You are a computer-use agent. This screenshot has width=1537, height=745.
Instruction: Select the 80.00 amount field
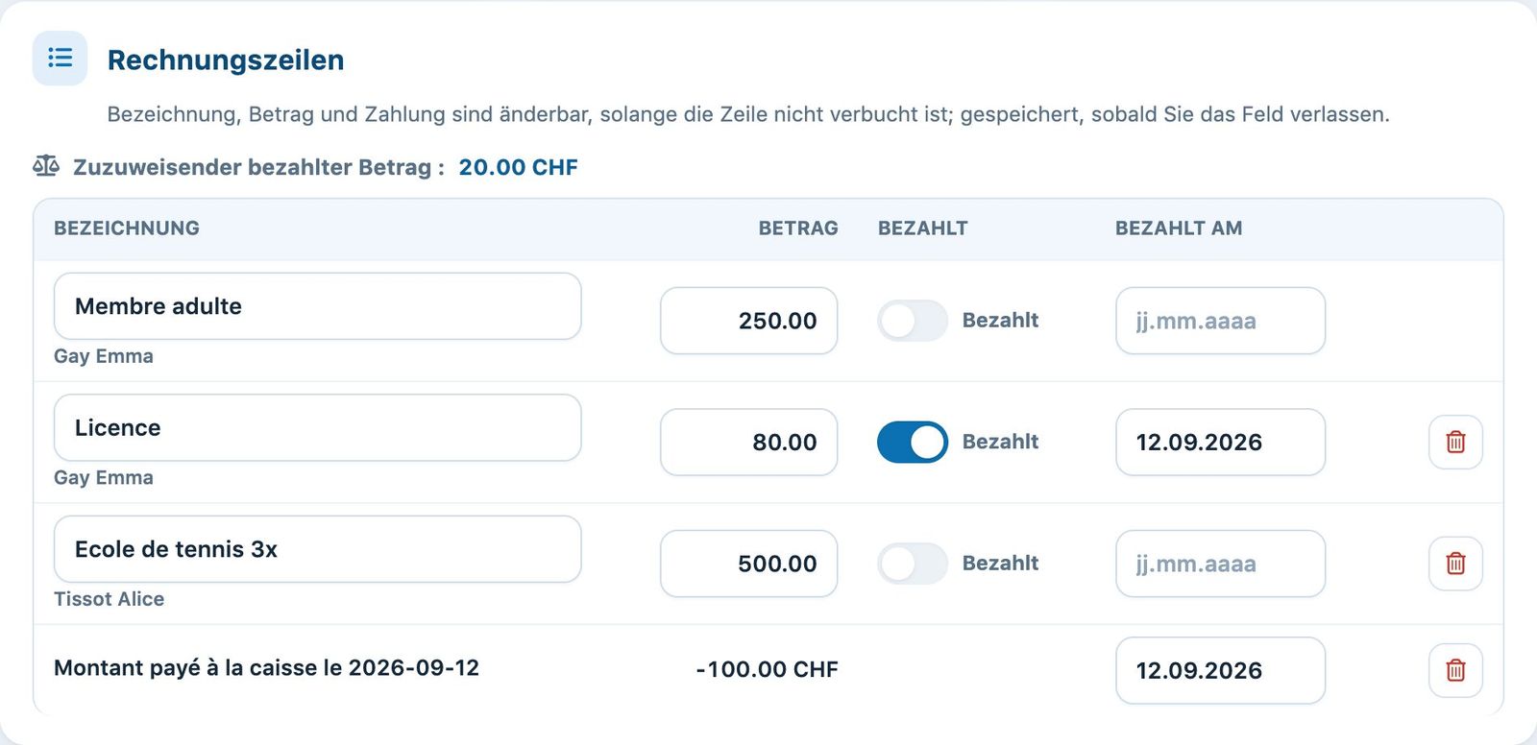[x=749, y=442]
